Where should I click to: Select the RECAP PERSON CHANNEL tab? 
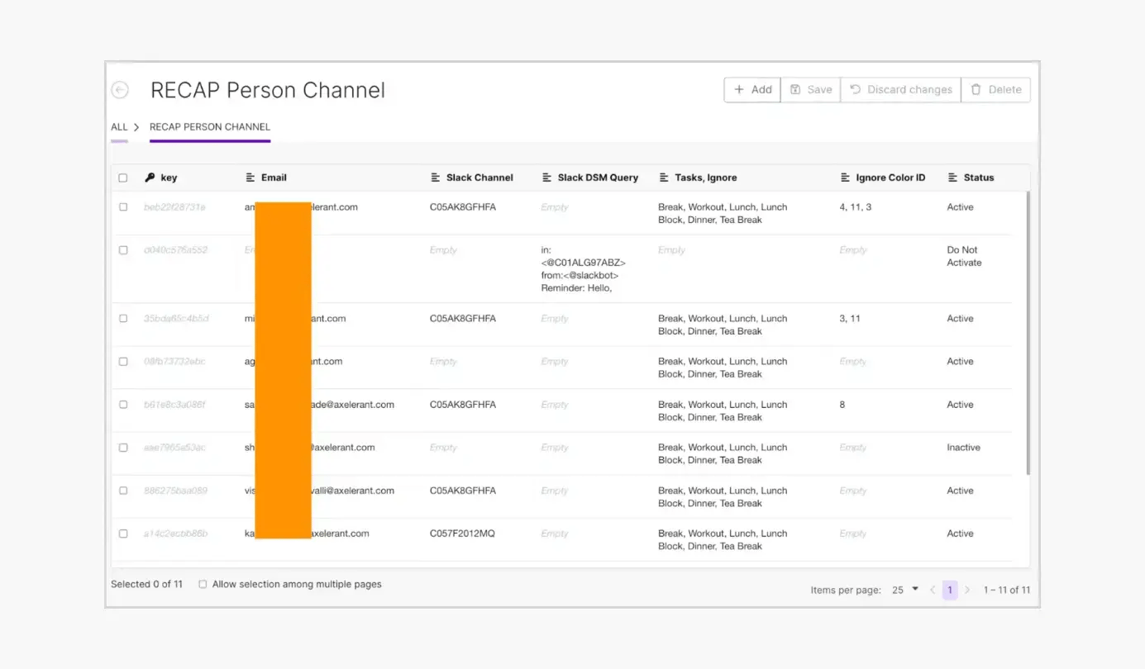[210, 127]
